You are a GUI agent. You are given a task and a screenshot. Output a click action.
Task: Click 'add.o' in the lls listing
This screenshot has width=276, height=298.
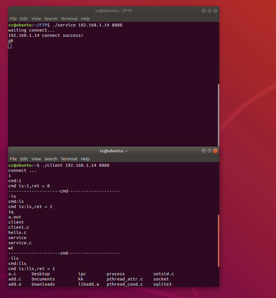15,284
